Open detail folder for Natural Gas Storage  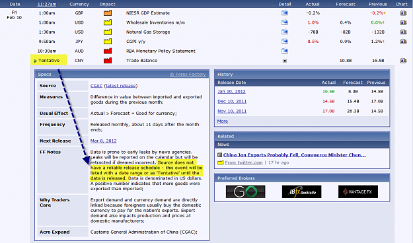tap(284, 32)
